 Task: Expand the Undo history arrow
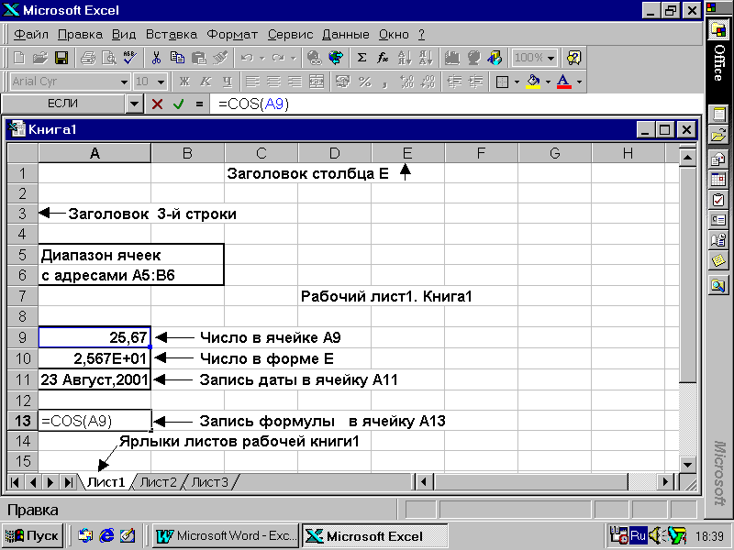coord(262,59)
